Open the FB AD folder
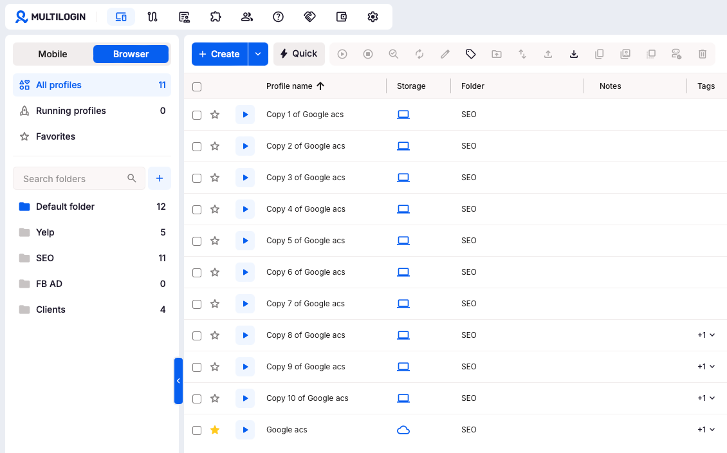This screenshot has height=453, width=727. click(92, 284)
